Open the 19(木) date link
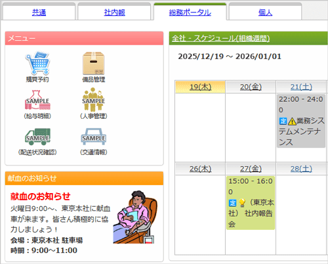 (x=200, y=87)
